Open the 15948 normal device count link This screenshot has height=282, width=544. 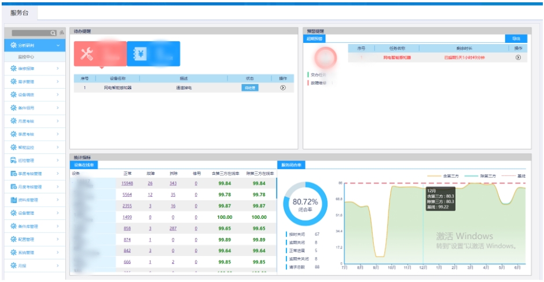coord(127,184)
